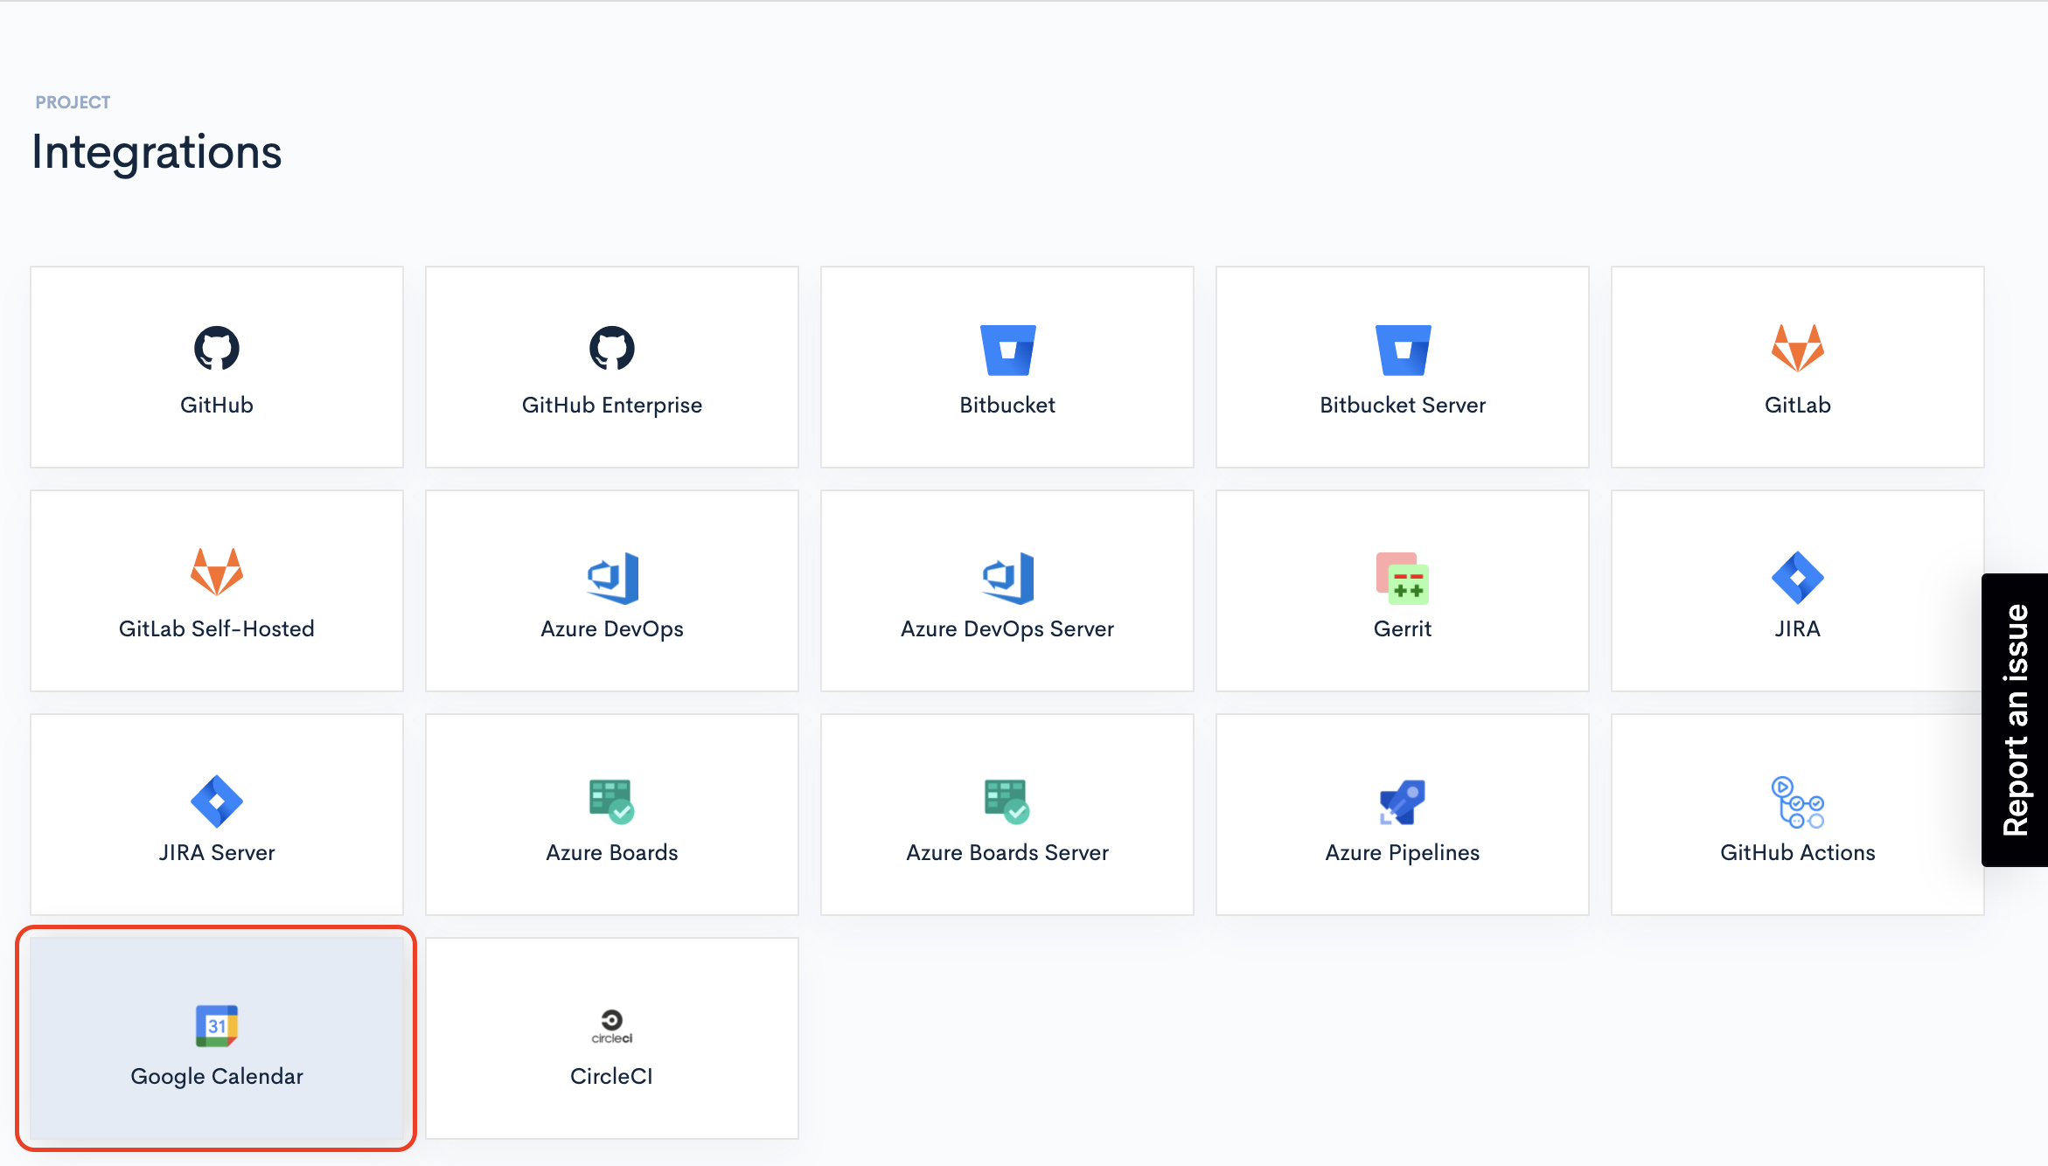This screenshot has height=1166, width=2048.
Task: Select the GitHub Enterprise integration icon
Action: pyautogui.click(x=611, y=349)
